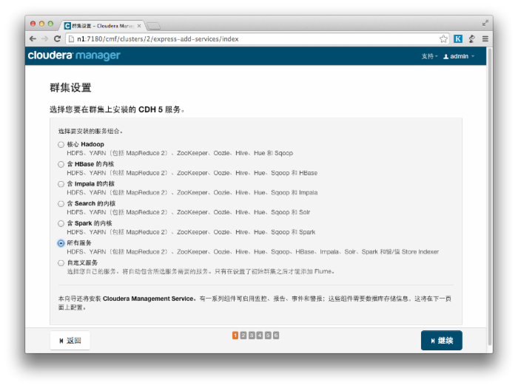Open the Chrome hamburger menu
Viewport: 518px width, 388px height.
point(485,38)
